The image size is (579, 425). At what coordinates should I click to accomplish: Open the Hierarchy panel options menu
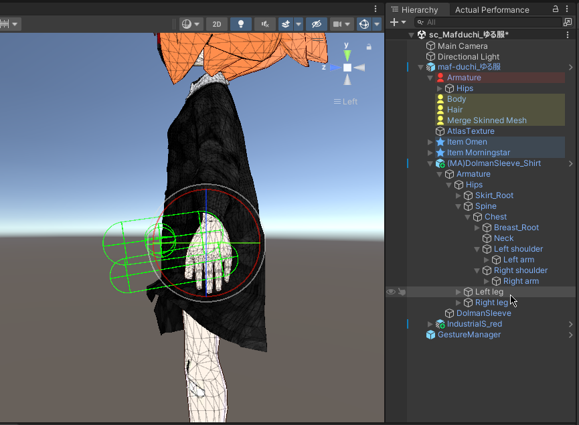click(567, 9)
